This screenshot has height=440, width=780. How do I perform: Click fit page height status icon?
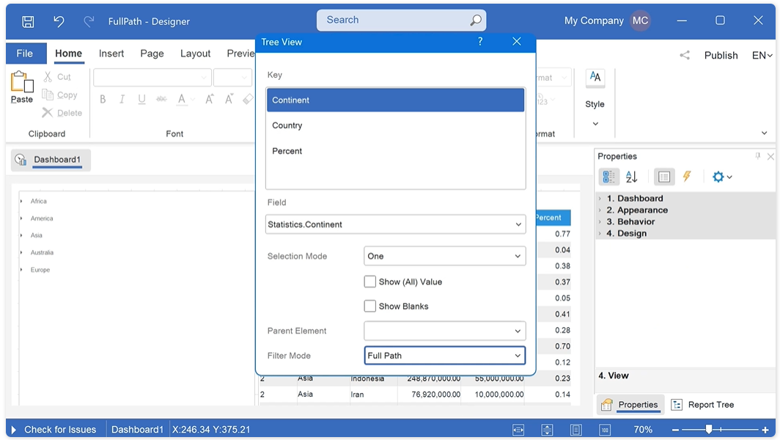tap(547, 430)
